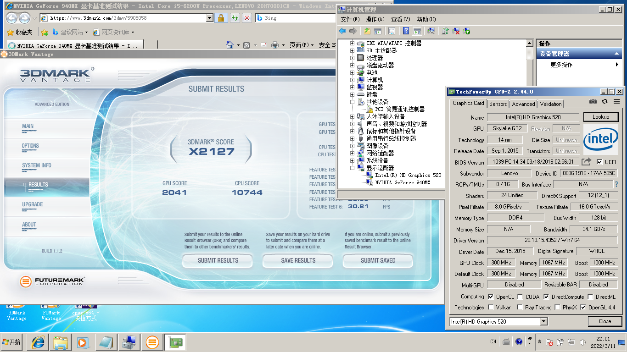Viewport: 627px width, 352px height.
Task: Open the SYSTEM INFO section in 3DMark Vantage
Action: pos(37,165)
